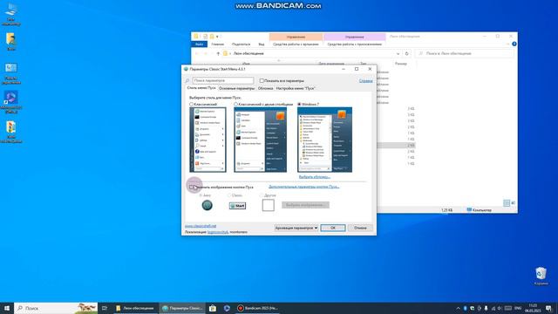Expand the 'Архивация параметров' dropdown
558x314 pixels.
[x=296, y=228]
